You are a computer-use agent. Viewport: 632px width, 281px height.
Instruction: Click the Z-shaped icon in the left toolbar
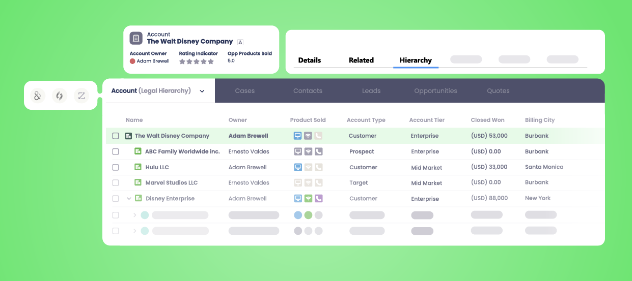81,96
